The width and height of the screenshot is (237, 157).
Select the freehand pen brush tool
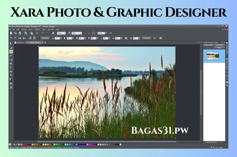tap(11, 48)
